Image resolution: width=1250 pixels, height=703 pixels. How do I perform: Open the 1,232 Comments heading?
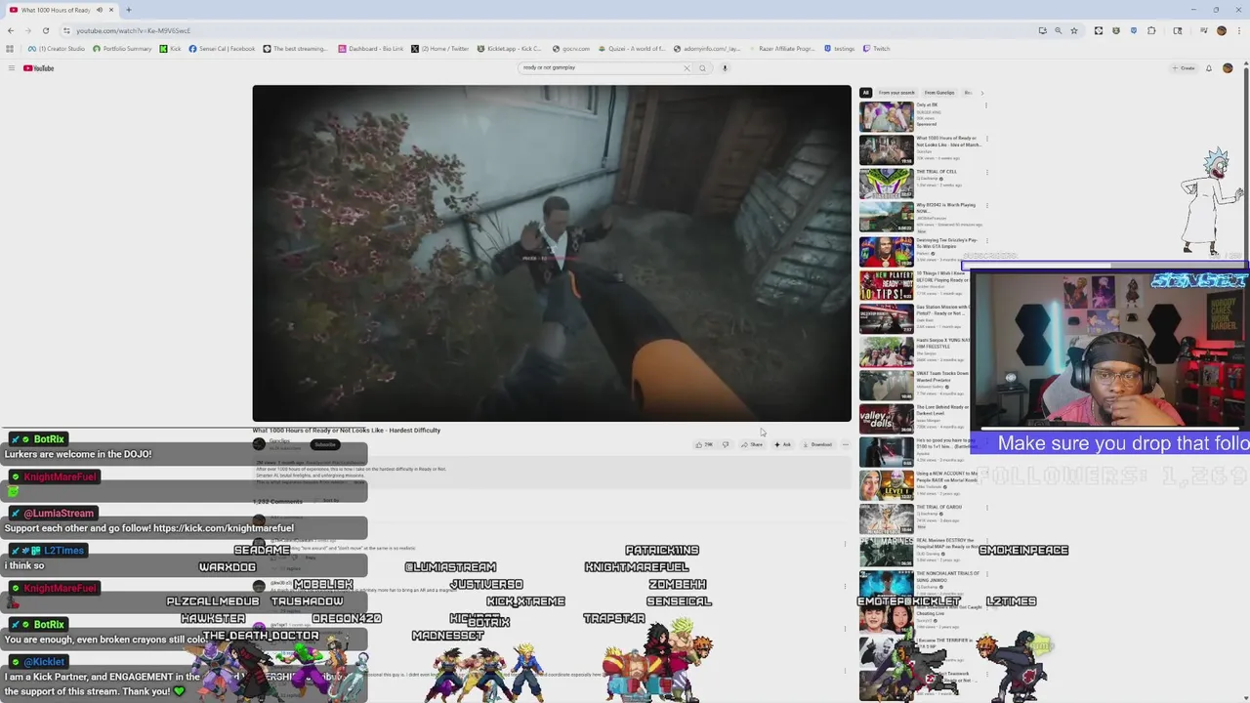277,501
